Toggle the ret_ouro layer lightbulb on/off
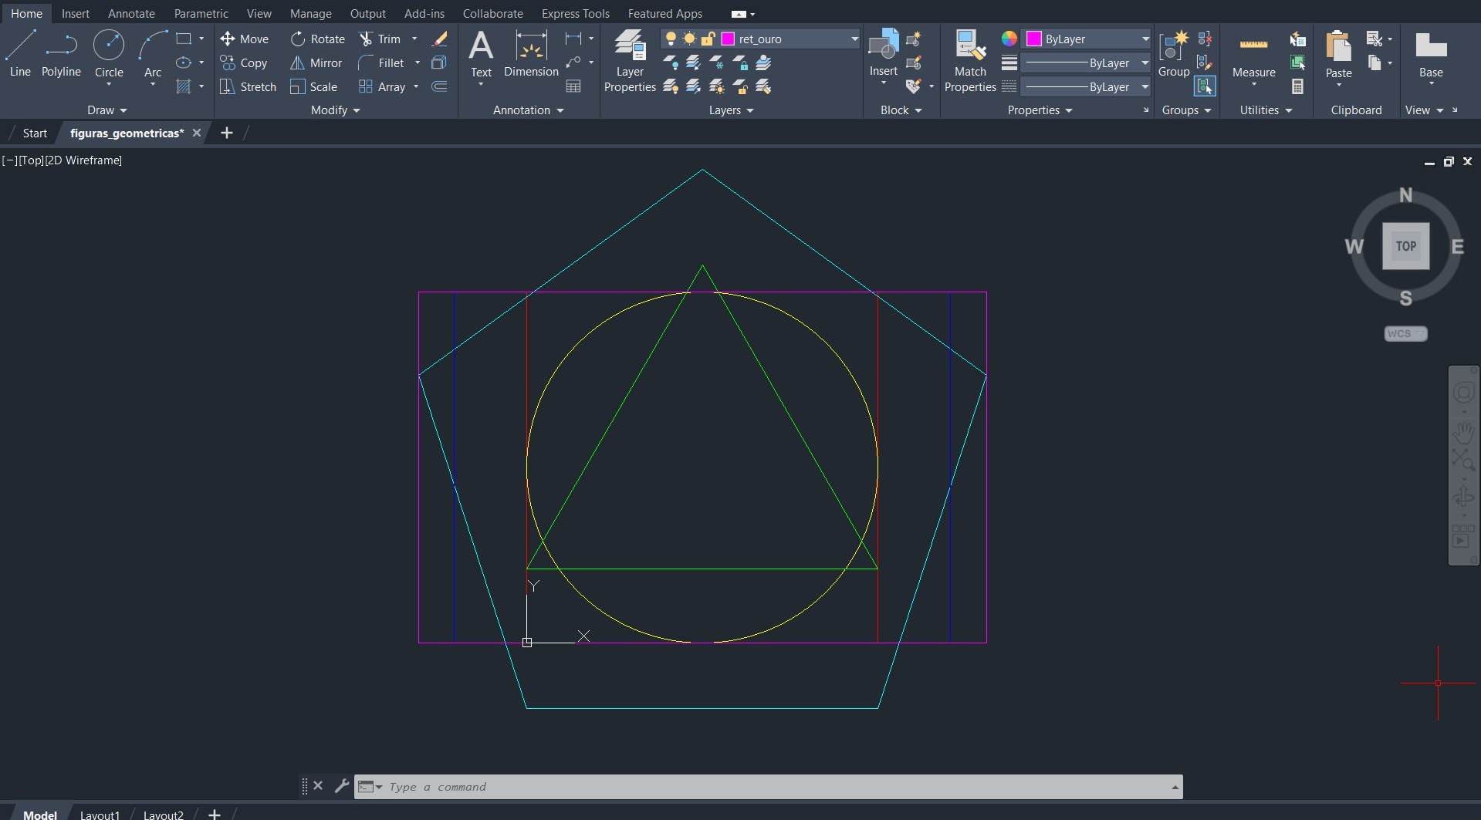The width and height of the screenshot is (1481, 820). point(671,39)
